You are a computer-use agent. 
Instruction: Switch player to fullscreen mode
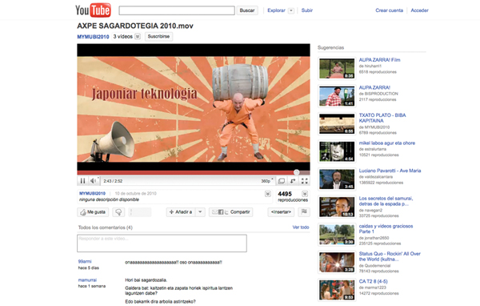304,181
